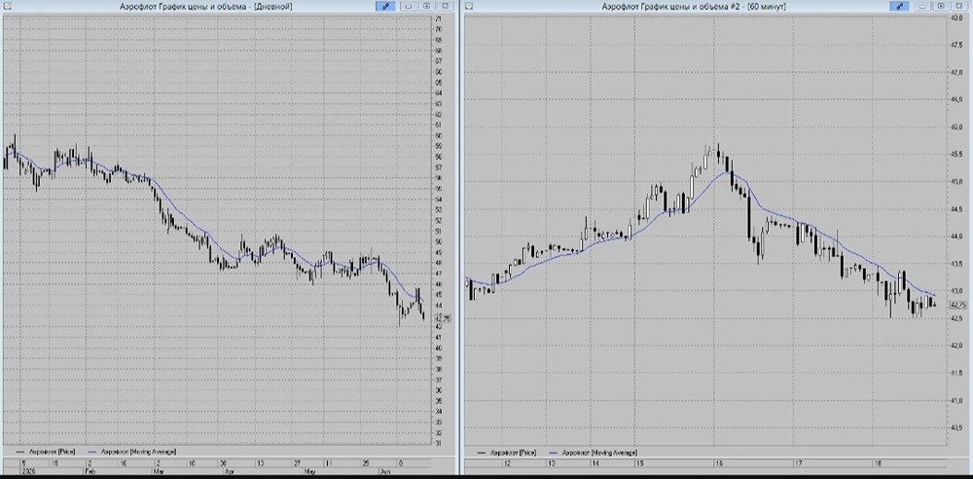Click the Дневной chart title text
This screenshot has height=479, width=973.
[206, 6]
